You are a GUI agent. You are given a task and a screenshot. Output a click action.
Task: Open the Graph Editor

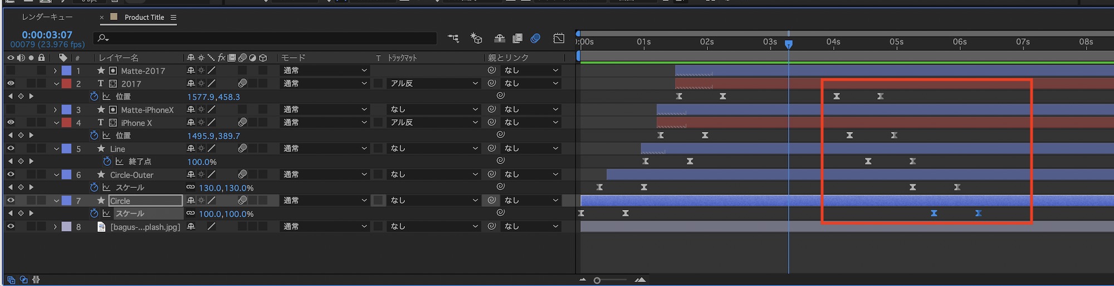(x=559, y=38)
